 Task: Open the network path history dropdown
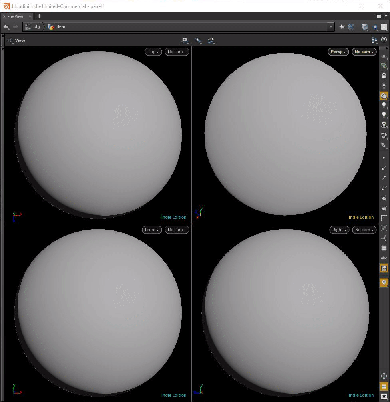331,27
